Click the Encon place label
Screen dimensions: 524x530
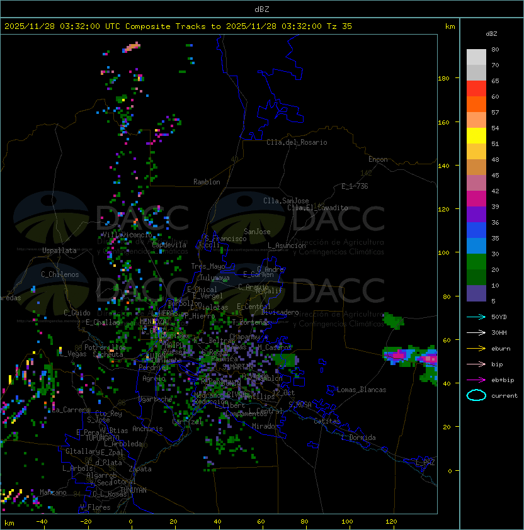pos(378,159)
